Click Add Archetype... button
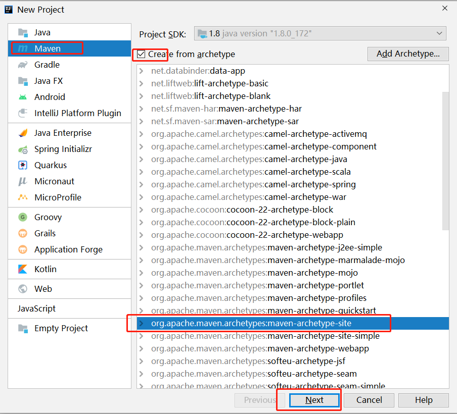 coord(408,54)
